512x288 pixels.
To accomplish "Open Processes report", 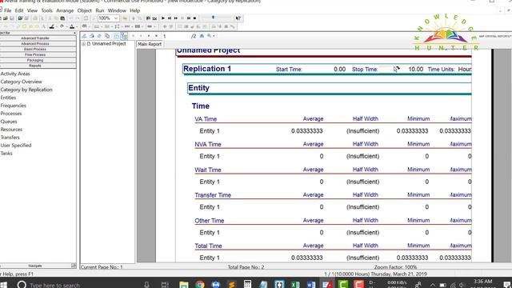I will 11,114.
